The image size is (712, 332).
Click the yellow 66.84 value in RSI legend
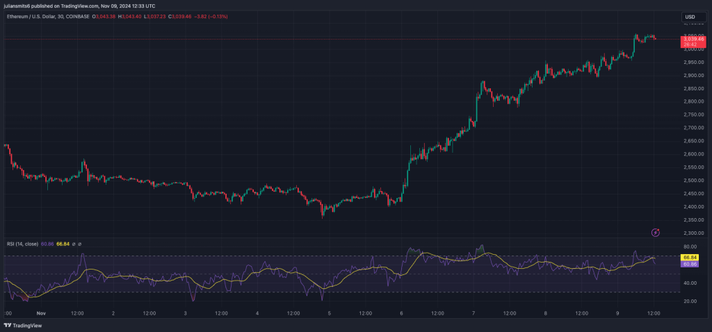[x=63, y=244]
